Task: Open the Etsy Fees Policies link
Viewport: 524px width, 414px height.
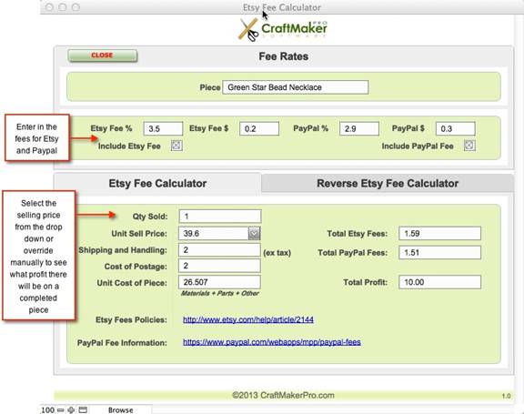Action: tap(248, 319)
